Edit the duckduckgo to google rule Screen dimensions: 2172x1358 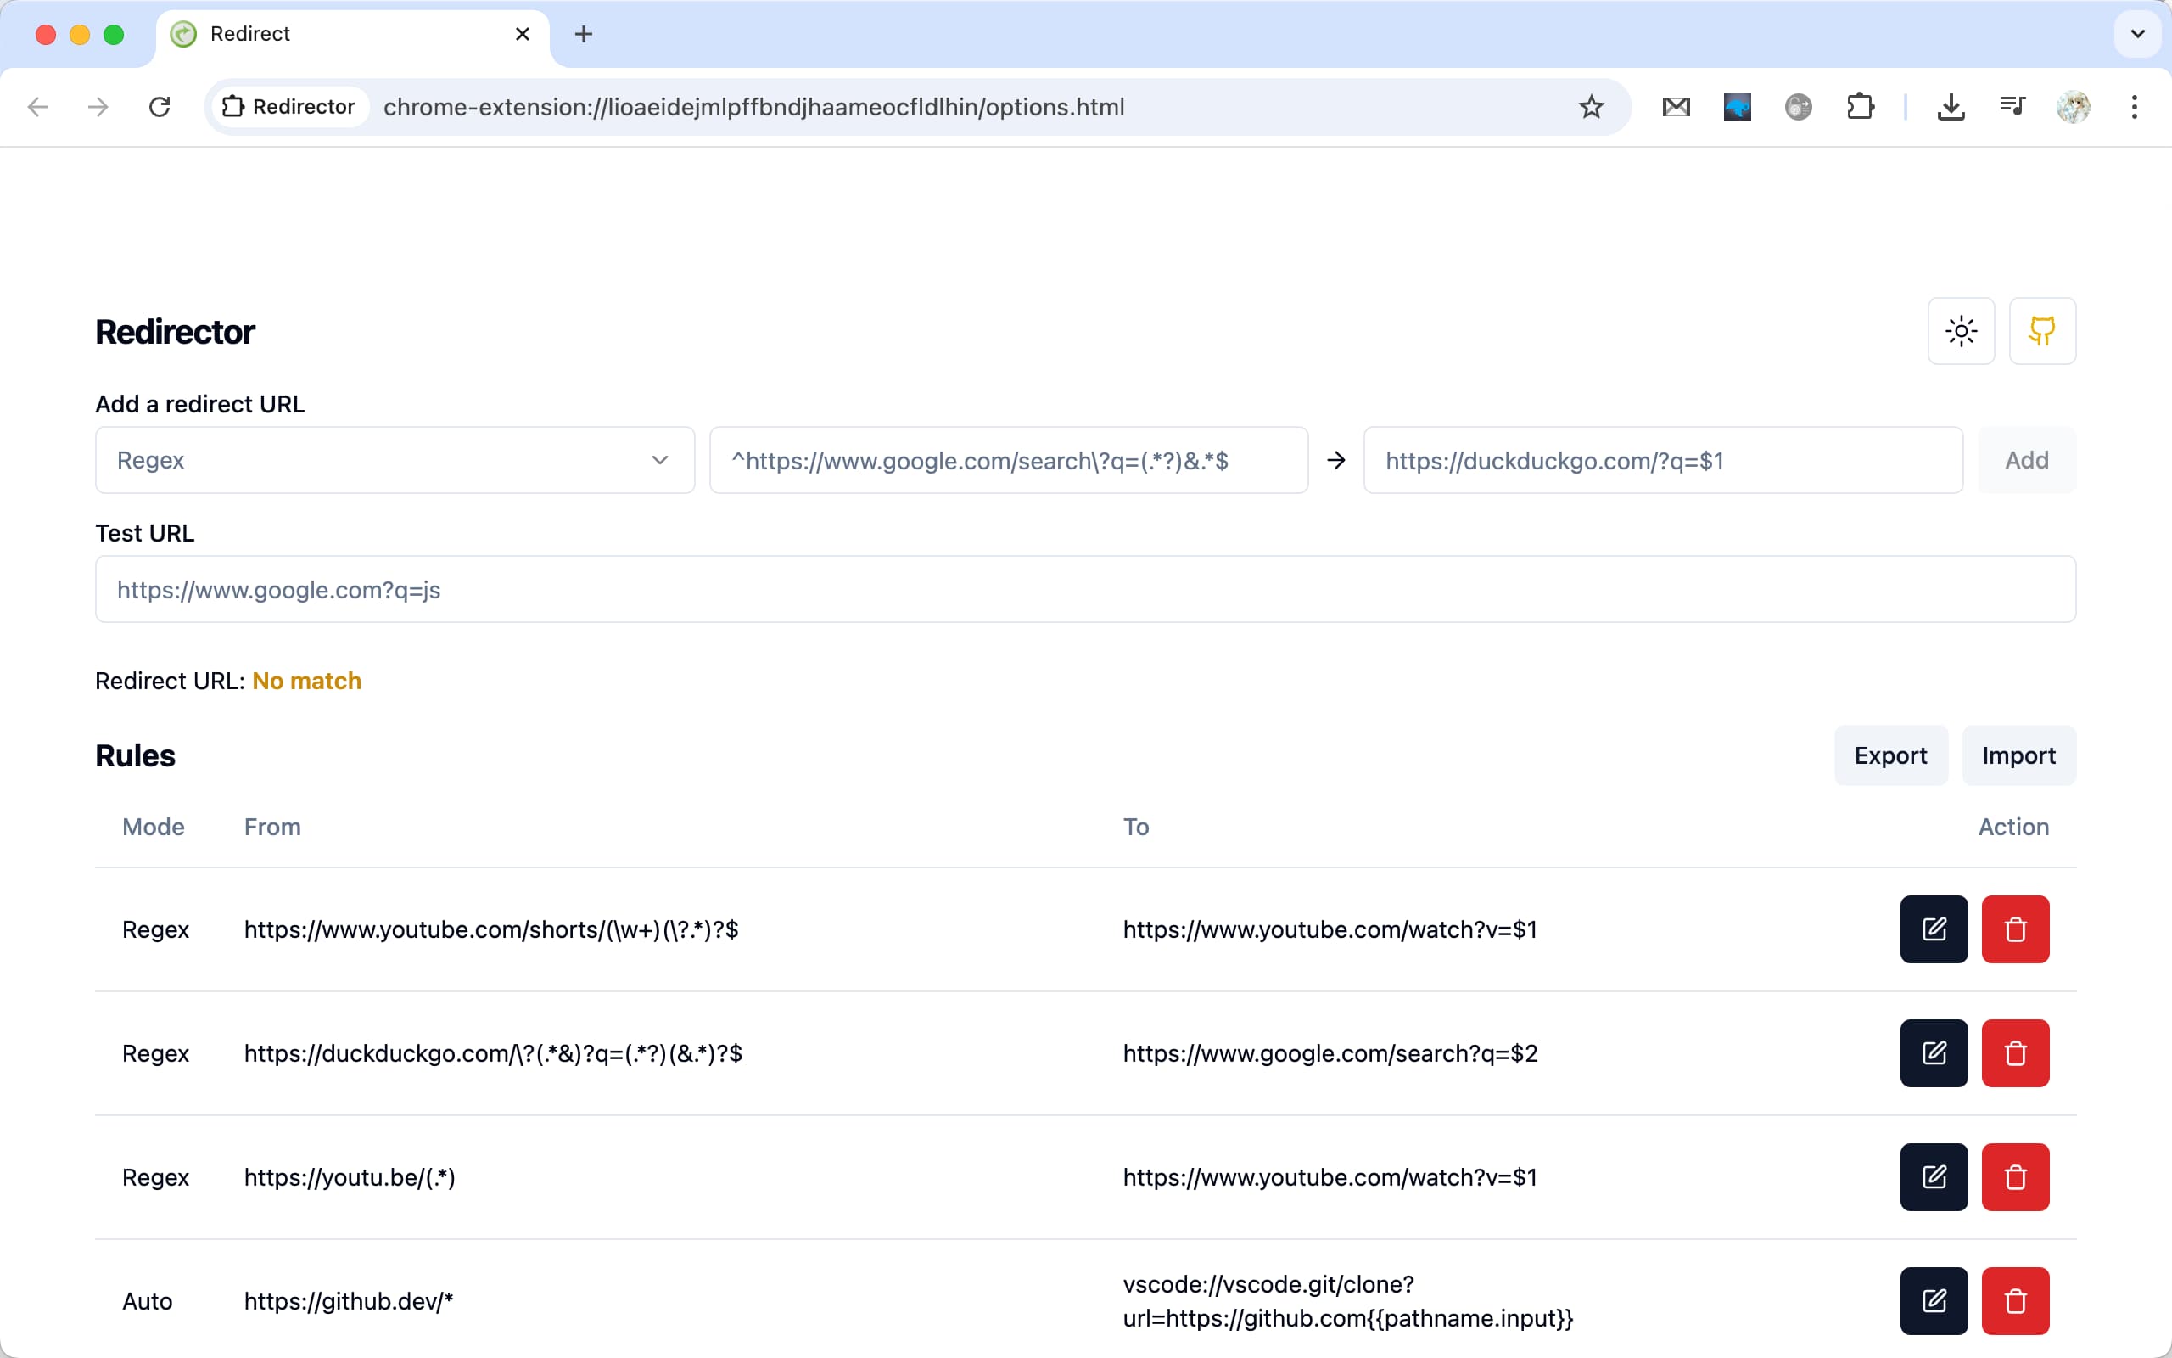click(1934, 1052)
